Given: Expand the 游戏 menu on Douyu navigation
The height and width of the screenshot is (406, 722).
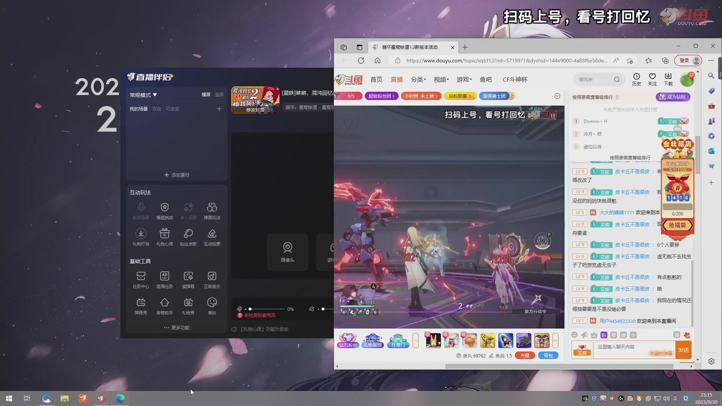Looking at the screenshot, I should 464,79.
